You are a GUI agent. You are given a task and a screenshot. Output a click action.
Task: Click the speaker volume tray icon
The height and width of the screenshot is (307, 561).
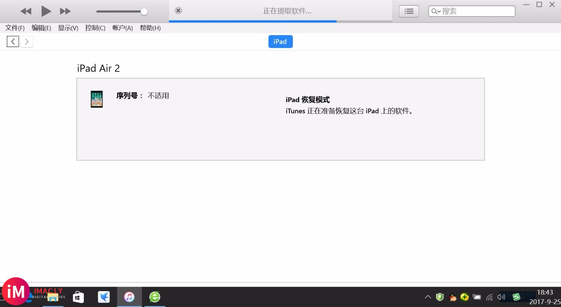click(501, 297)
